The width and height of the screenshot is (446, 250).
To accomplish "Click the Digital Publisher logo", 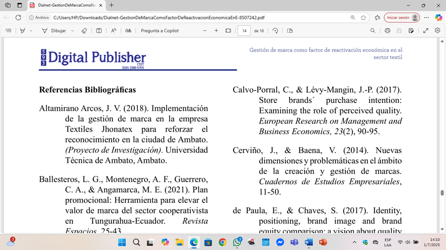I will (93, 59).
